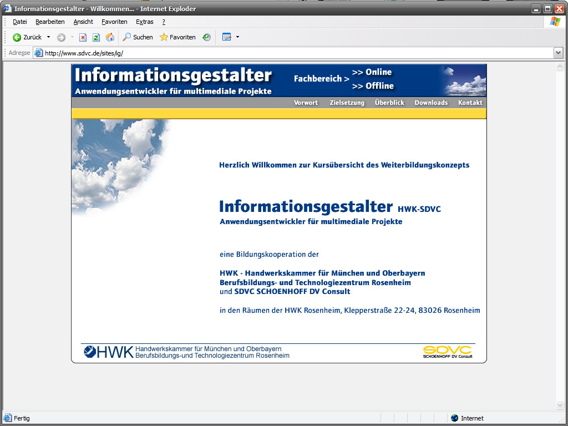This screenshot has width=568, height=426.
Task: Open the ? help menu
Action: pyautogui.click(x=164, y=22)
